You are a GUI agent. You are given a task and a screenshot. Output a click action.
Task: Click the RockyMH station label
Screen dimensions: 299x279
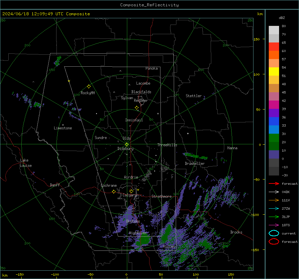pos(88,93)
